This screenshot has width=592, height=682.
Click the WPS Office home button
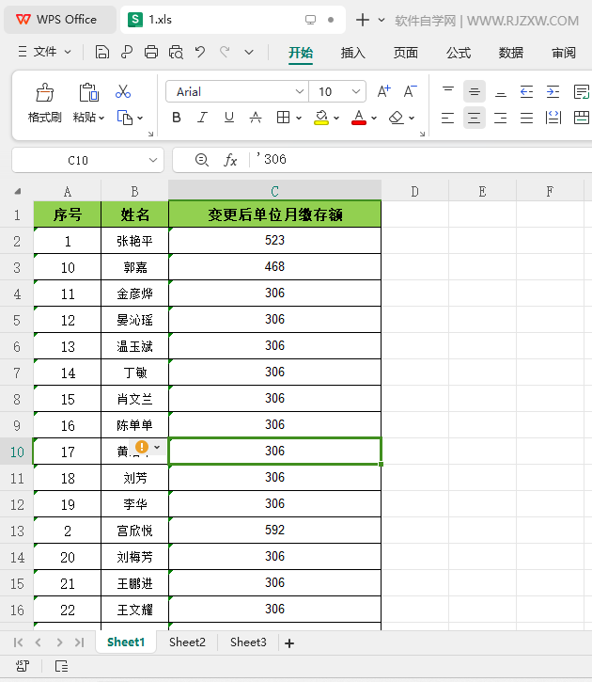(x=60, y=20)
